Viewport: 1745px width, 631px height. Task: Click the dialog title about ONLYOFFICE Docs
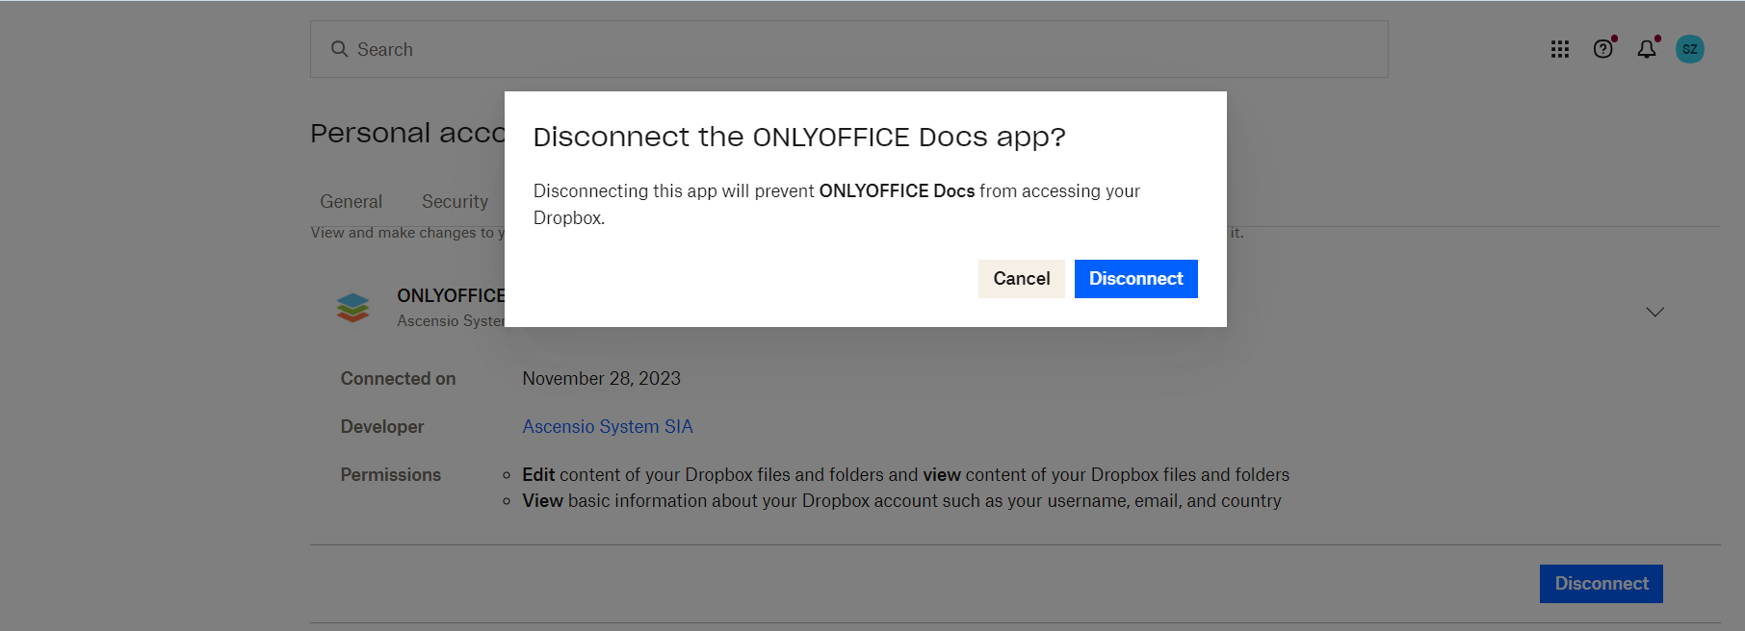tap(799, 138)
